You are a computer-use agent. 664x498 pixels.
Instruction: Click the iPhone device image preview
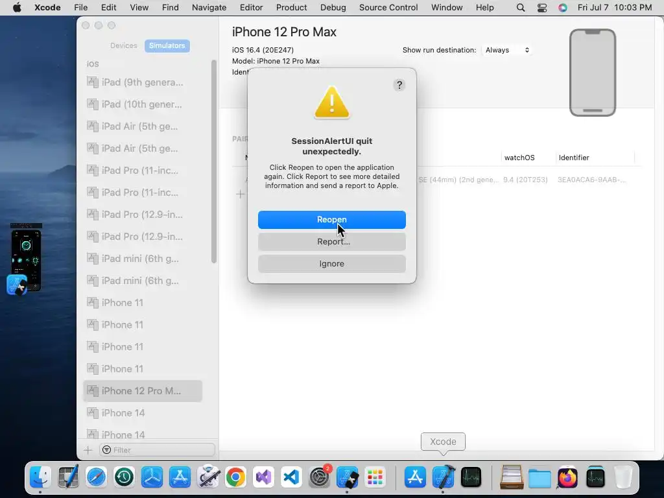593,73
